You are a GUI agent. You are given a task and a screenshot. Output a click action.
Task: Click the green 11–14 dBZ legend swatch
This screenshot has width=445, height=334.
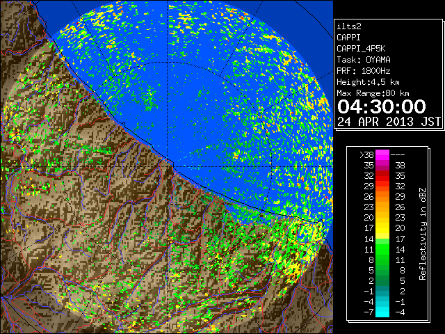[382, 249]
